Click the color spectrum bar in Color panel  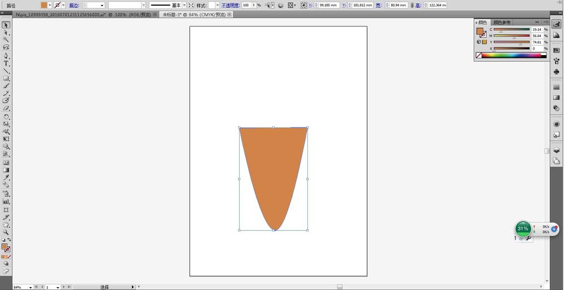pos(514,55)
